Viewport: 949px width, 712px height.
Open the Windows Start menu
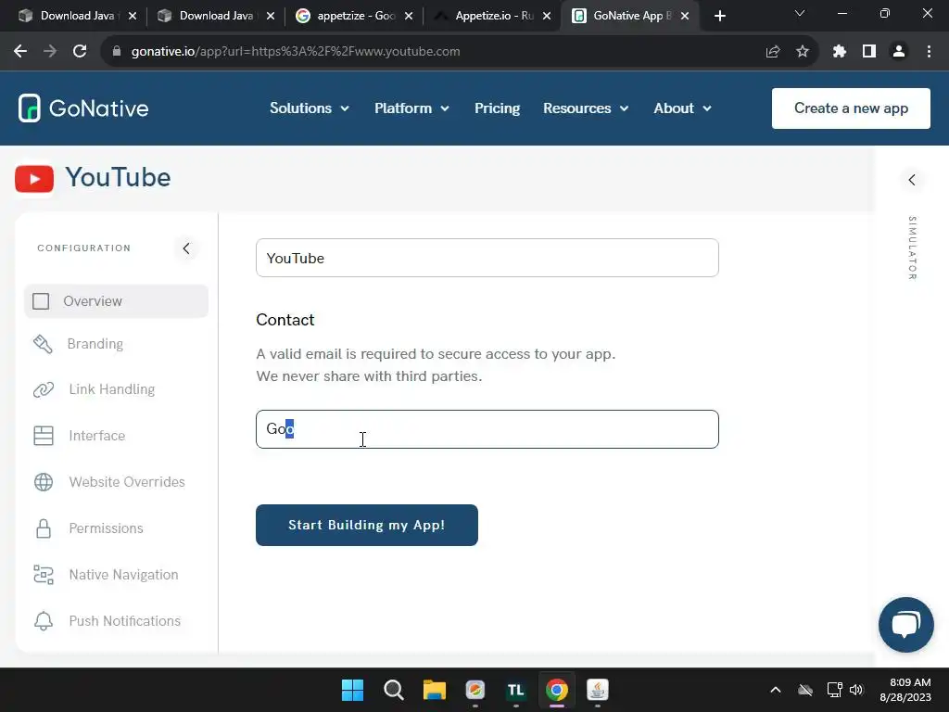pos(352,690)
